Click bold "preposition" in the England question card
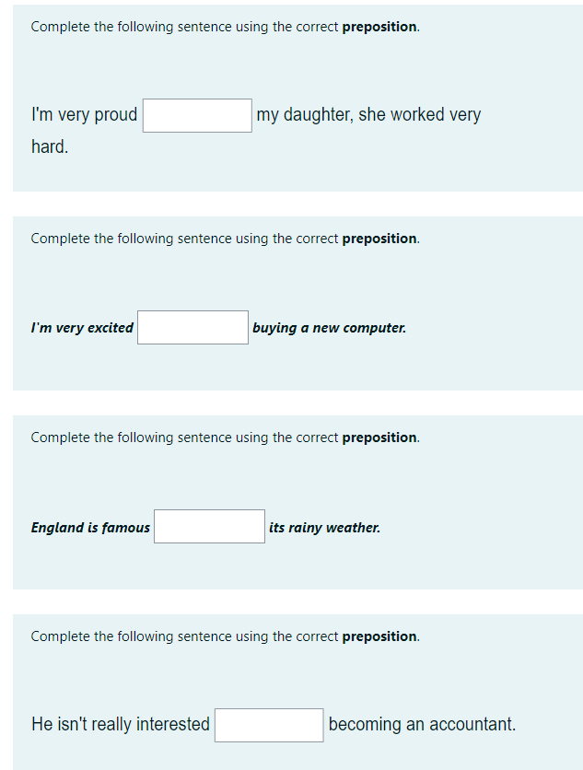Screen dimensions: 583x770 pos(379,438)
